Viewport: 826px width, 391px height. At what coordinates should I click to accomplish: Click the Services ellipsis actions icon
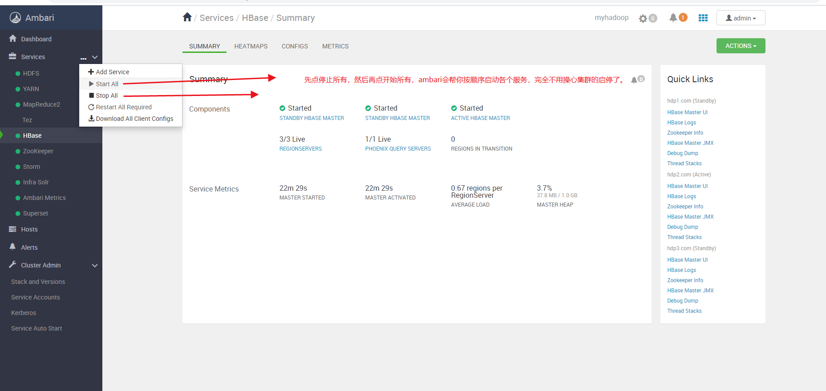[83, 58]
